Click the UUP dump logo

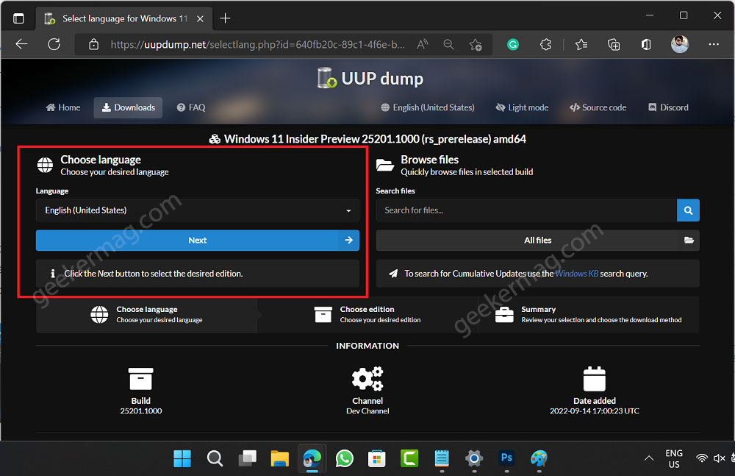[370, 78]
